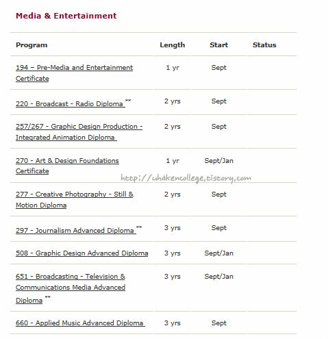Click 'Sept/Jan' start for Art & Design Foundations
Screen dimensions: 328x339
click(218, 161)
